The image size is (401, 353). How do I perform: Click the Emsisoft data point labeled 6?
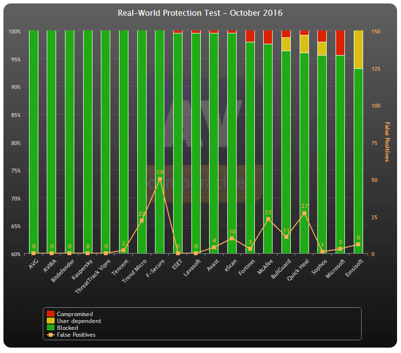(x=358, y=244)
